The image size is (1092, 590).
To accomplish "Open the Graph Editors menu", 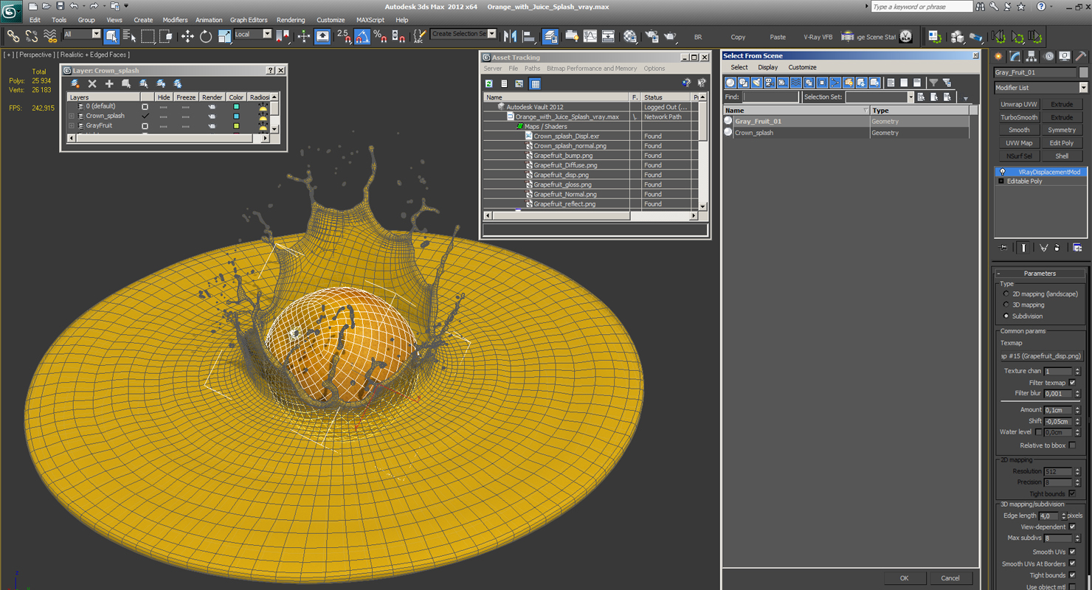I will click(249, 20).
